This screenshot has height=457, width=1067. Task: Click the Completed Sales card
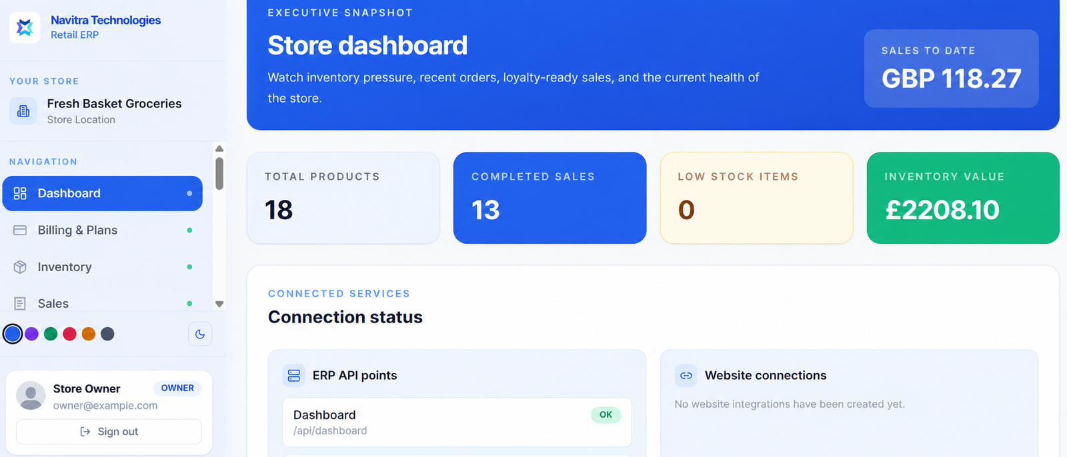(550, 198)
